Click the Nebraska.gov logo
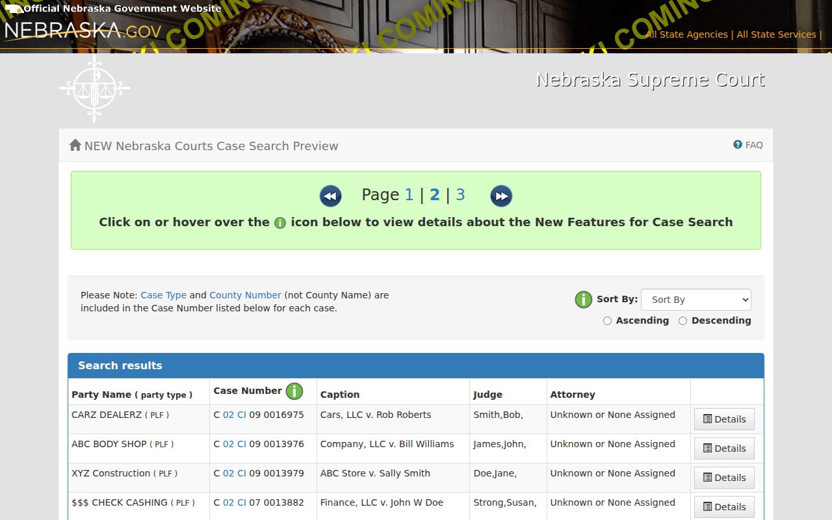The image size is (832, 520). coord(83,31)
